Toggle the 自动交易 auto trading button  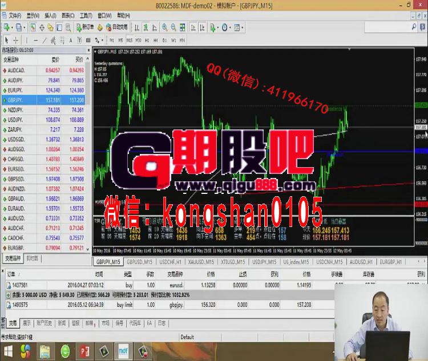117,27
